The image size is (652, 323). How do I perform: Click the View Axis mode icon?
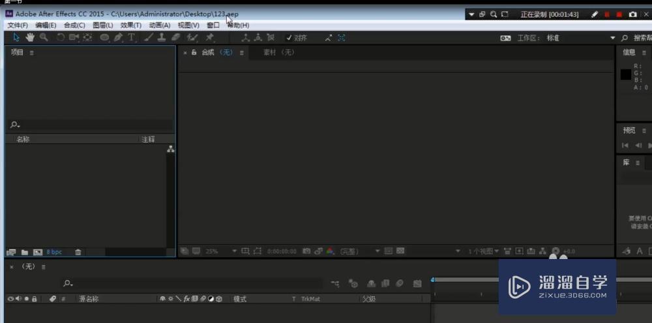(271, 38)
